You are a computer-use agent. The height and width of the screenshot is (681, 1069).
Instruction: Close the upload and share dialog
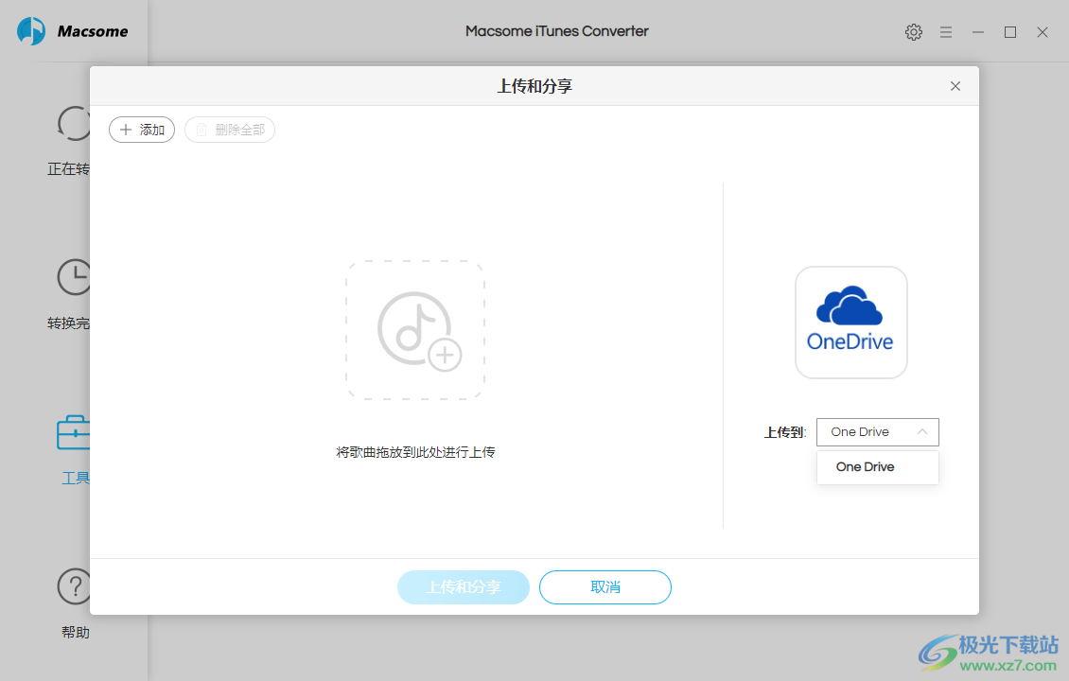955,86
